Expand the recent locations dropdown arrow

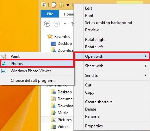65,24
